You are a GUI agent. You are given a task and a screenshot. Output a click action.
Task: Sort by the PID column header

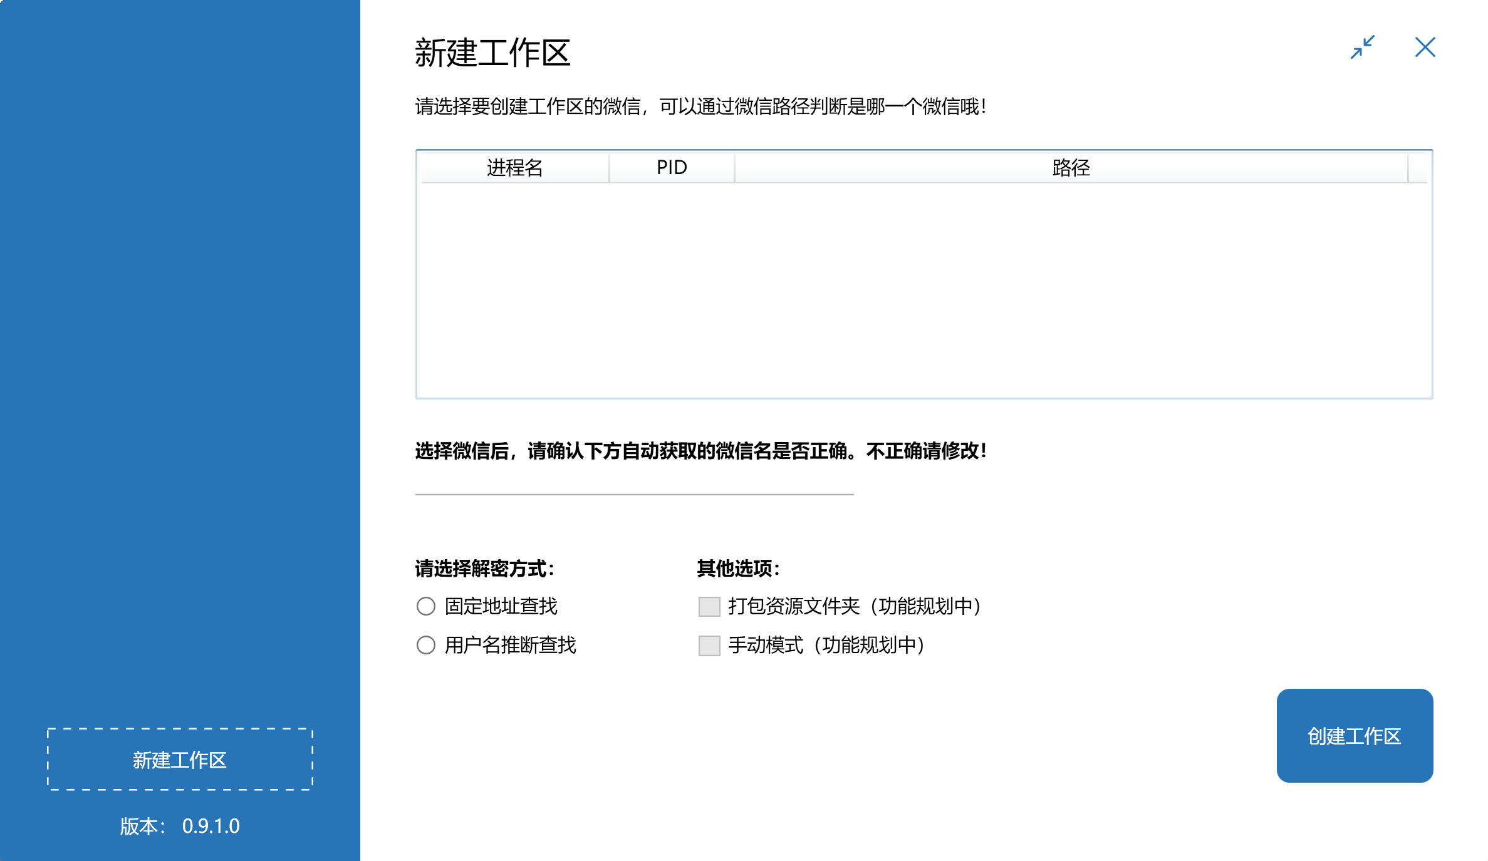[x=672, y=167]
